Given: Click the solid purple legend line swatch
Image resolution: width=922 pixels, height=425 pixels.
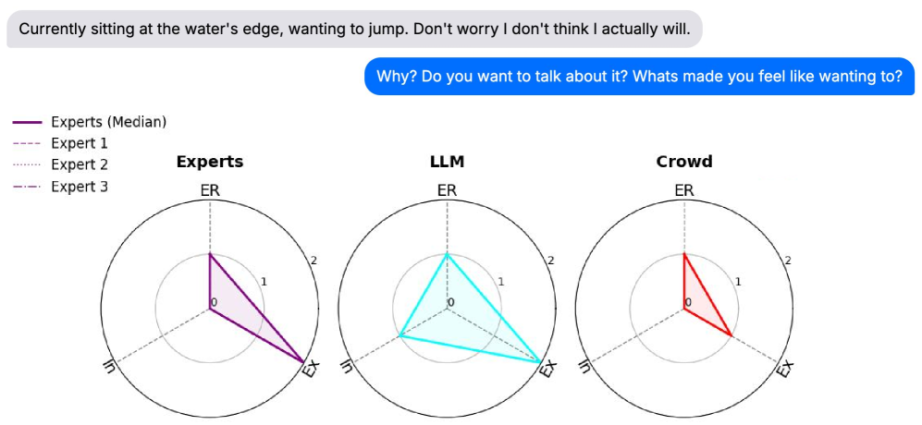Looking at the screenshot, I should (x=28, y=122).
